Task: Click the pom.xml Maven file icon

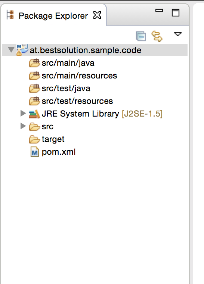Action: [35, 152]
